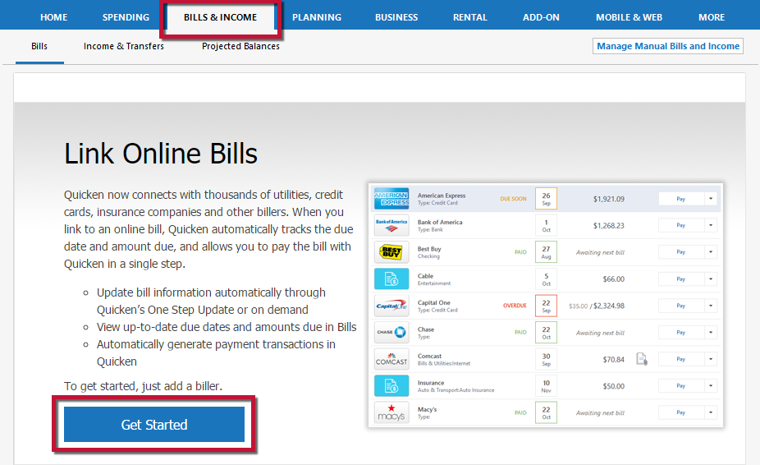Click the 5 Oct due date box
760x465 pixels.
[547, 279]
